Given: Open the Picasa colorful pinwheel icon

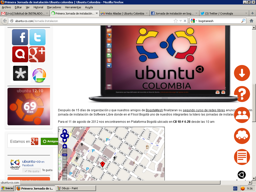Looking at the screenshot, I should (x=39, y=75).
